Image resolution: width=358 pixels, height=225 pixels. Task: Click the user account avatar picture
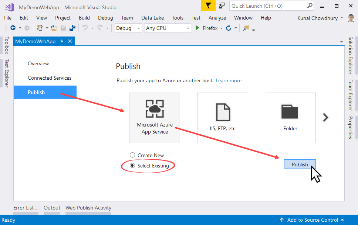click(x=351, y=18)
